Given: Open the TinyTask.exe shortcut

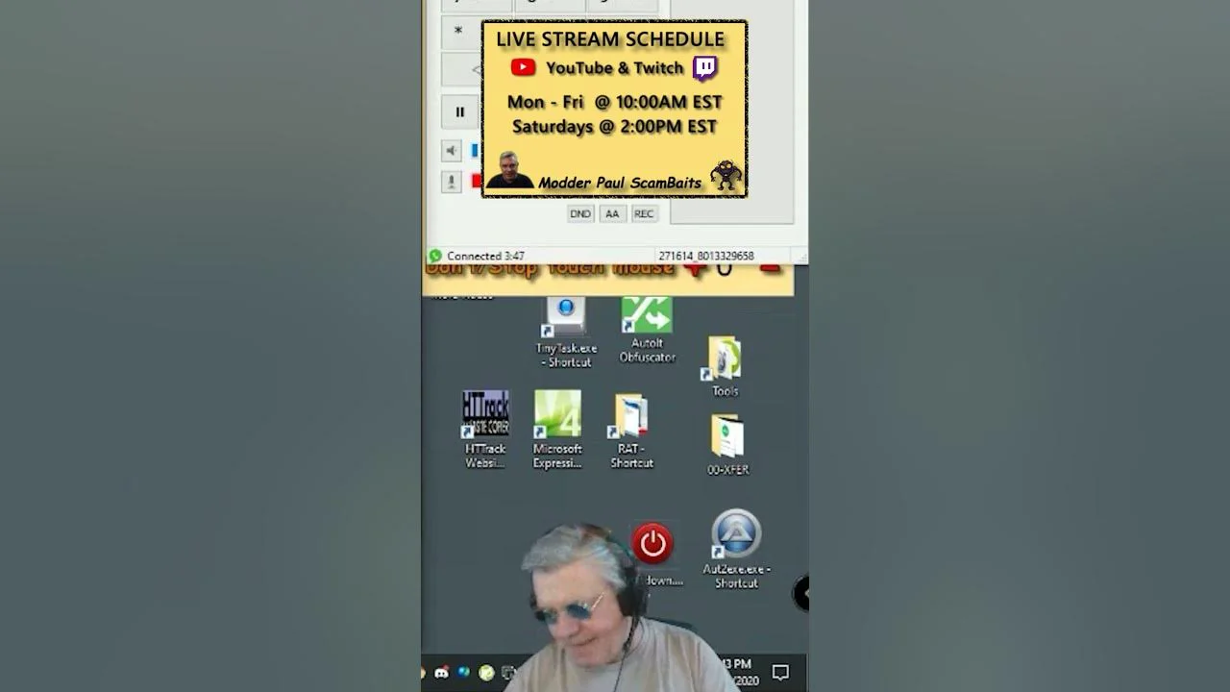Looking at the screenshot, I should (x=566, y=319).
